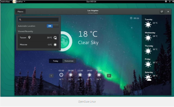The width and height of the screenshot is (174, 107).
Task: Click the location search field
Action: (38, 20)
